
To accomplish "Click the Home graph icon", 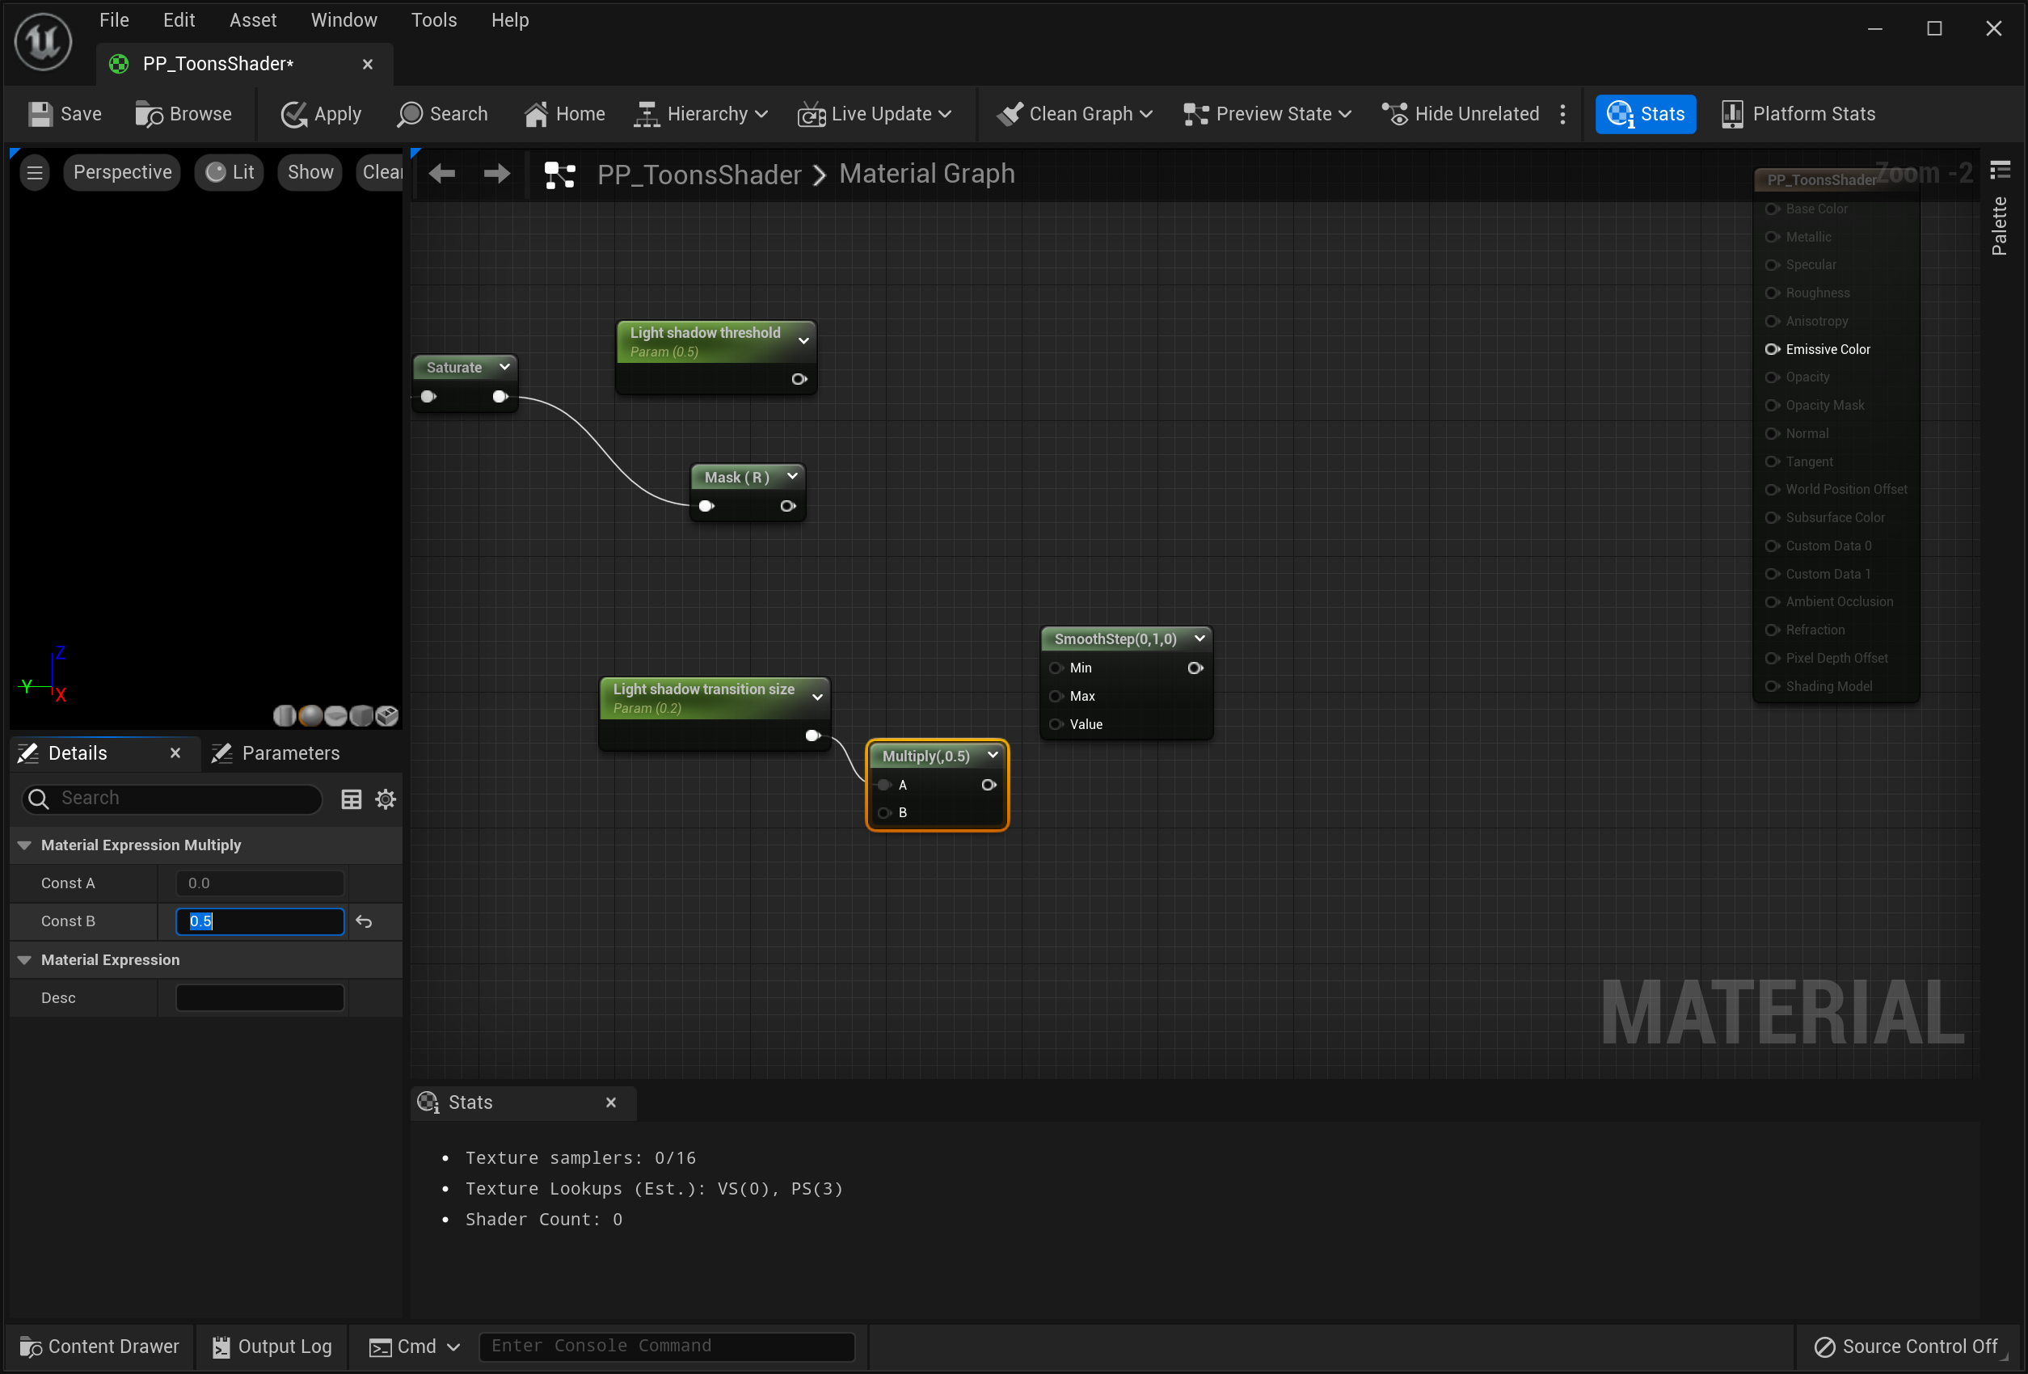I will tap(536, 114).
